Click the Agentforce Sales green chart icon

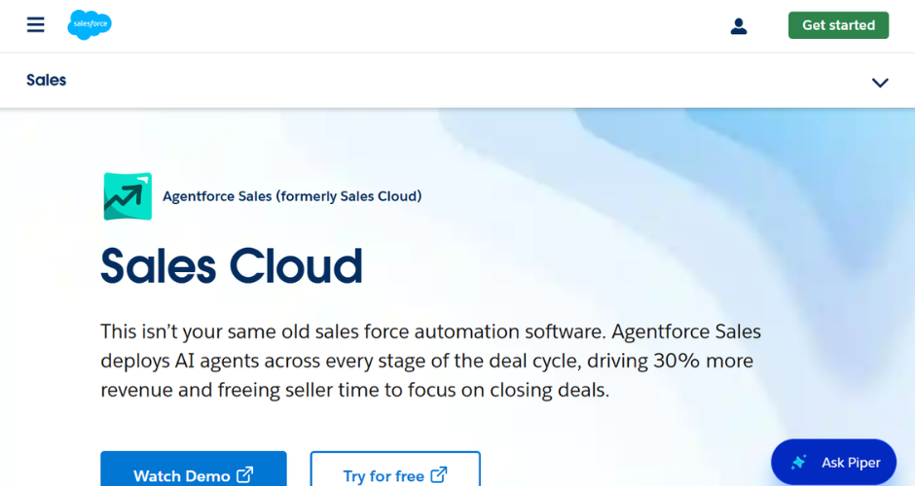pyautogui.click(x=128, y=196)
